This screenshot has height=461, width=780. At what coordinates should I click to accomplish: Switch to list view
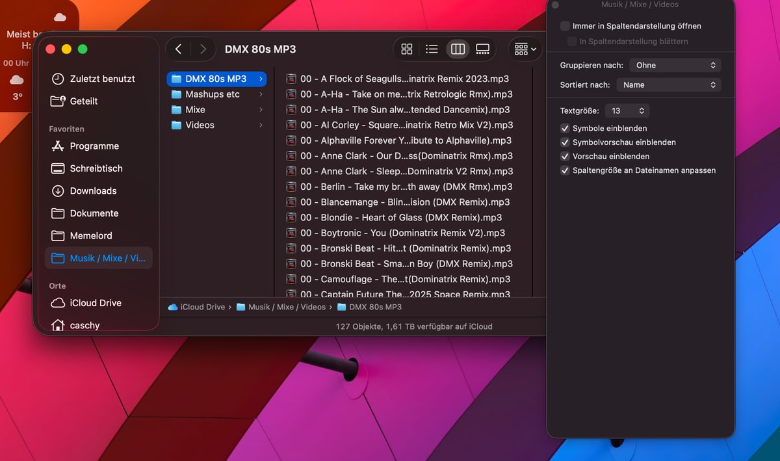[x=432, y=49]
